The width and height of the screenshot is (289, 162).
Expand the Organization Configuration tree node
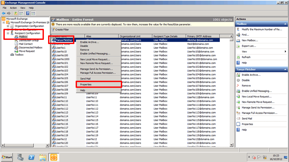click(8, 26)
